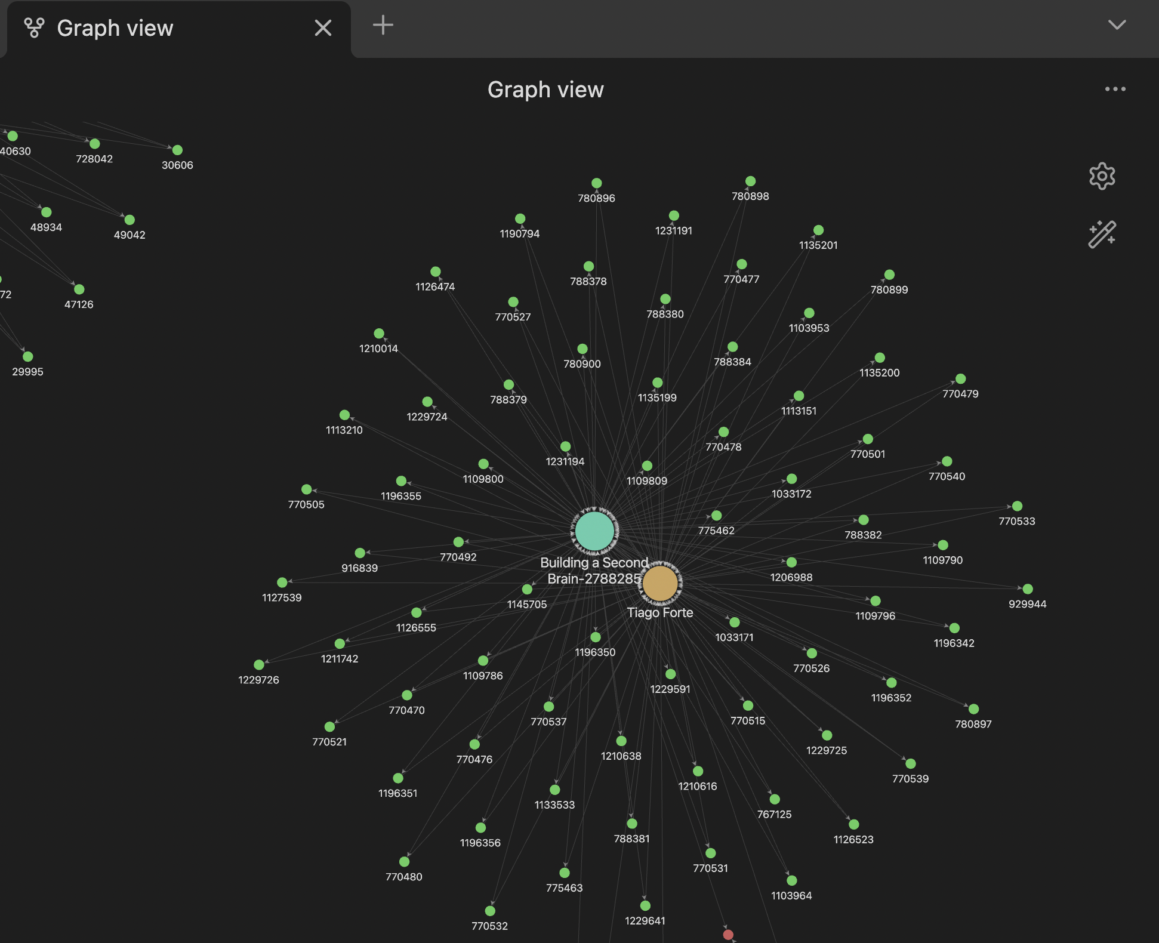Select node 770532
This screenshot has width=1159, height=943.
pyautogui.click(x=490, y=911)
